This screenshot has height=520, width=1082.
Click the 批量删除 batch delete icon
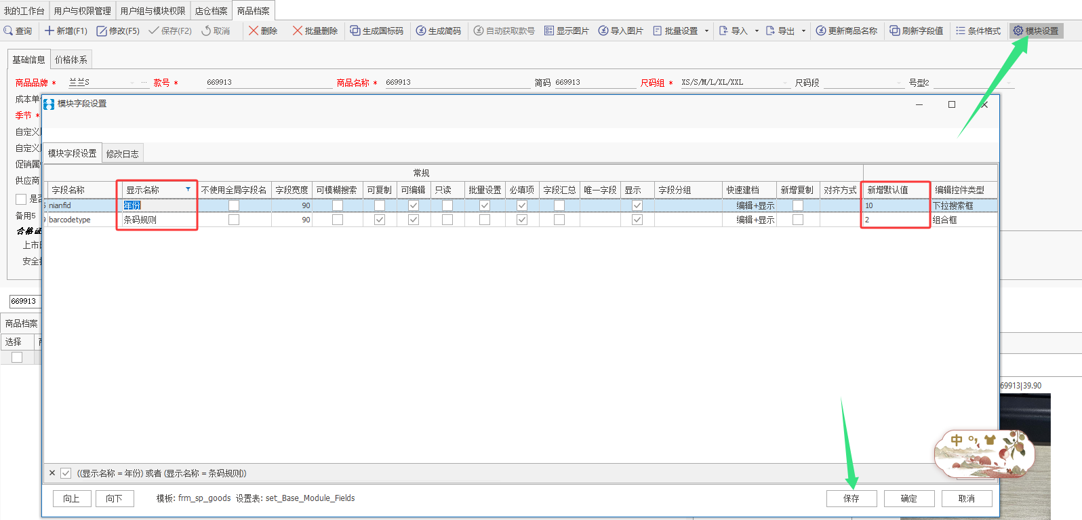pyautogui.click(x=297, y=31)
